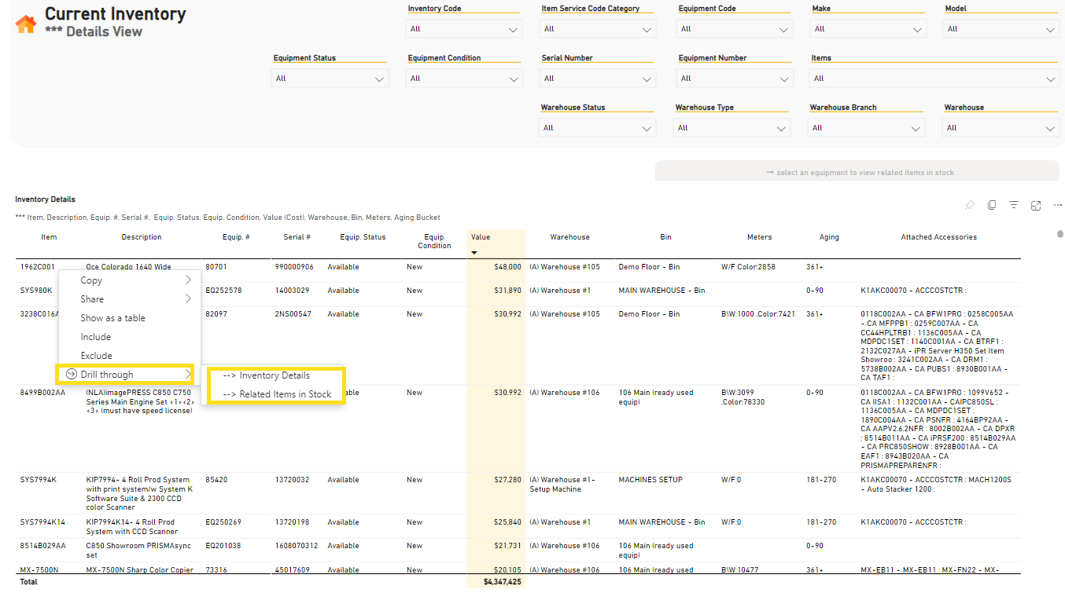
Task: Select item cell SYS7994K14
Action: (43, 522)
